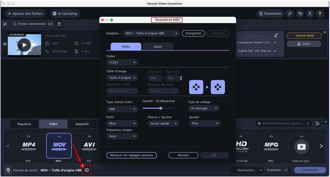The image size is (330, 177).
Task: Click Volume faible button
Action: tap(304, 36)
